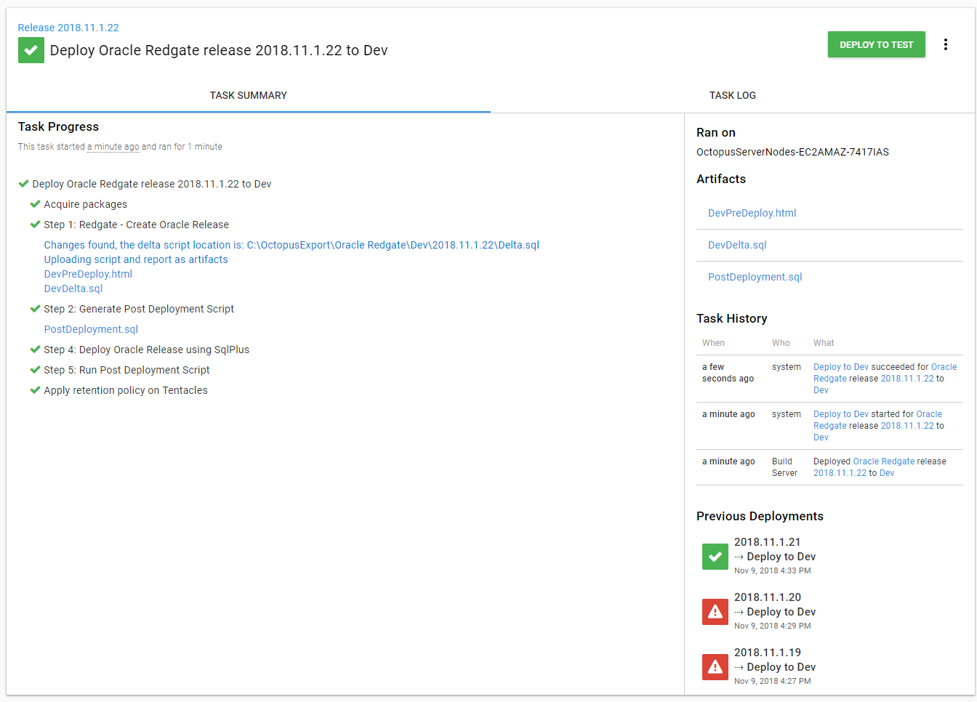Click the checkmark beside Step 5 Run Post Deployment
The width and height of the screenshot is (977, 702).
point(35,370)
